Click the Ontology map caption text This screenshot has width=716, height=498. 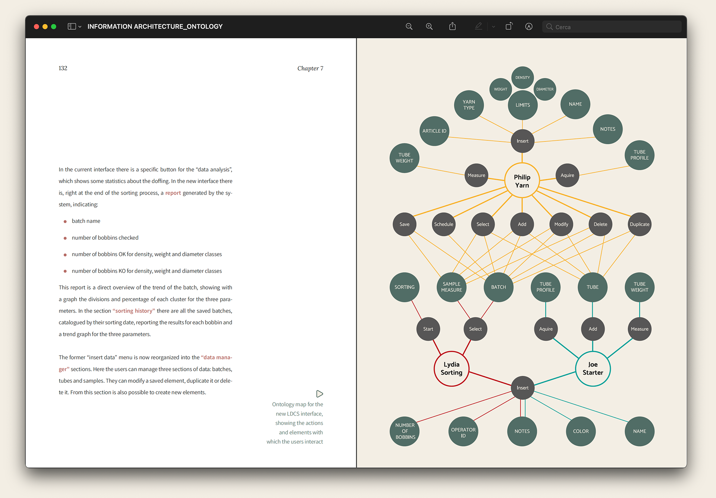pyautogui.click(x=295, y=423)
